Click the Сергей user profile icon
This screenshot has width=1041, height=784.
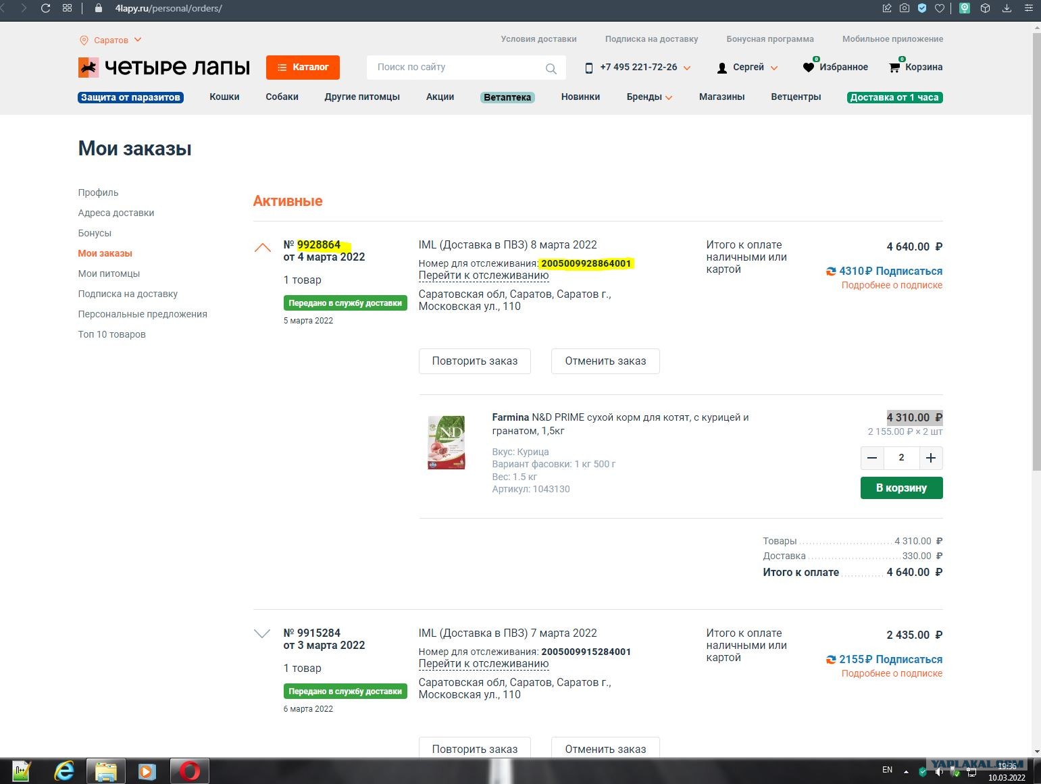pyautogui.click(x=722, y=68)
